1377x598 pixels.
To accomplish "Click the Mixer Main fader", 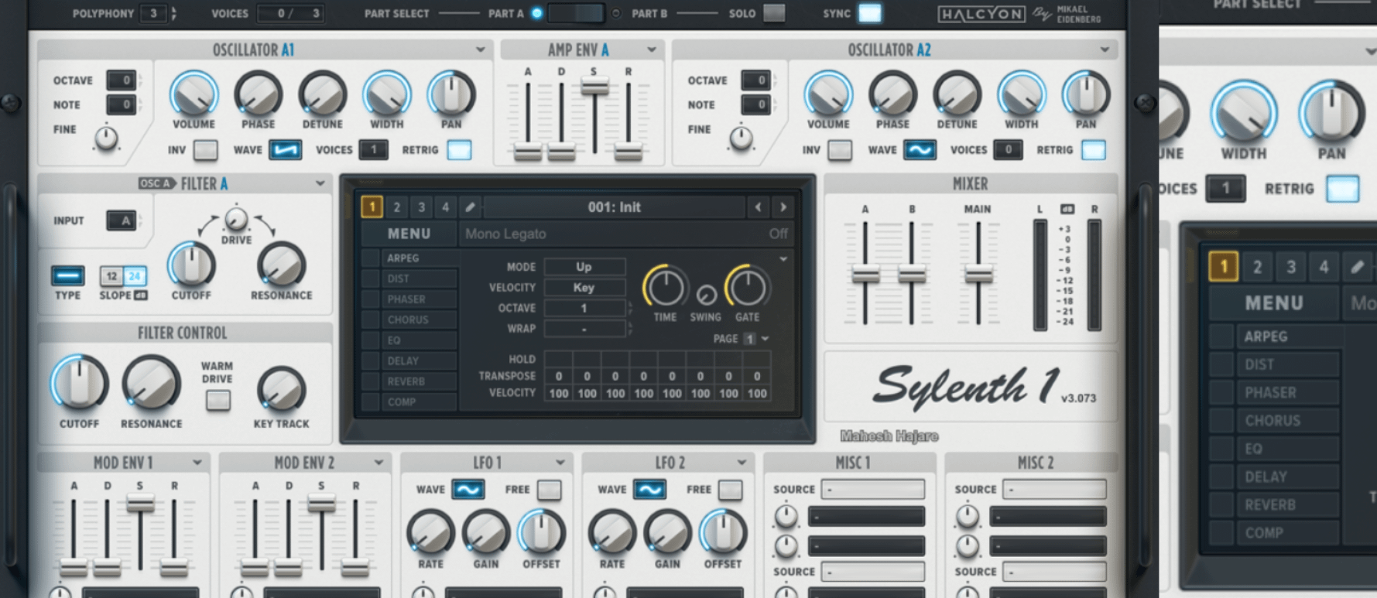I will pos(978,274).
